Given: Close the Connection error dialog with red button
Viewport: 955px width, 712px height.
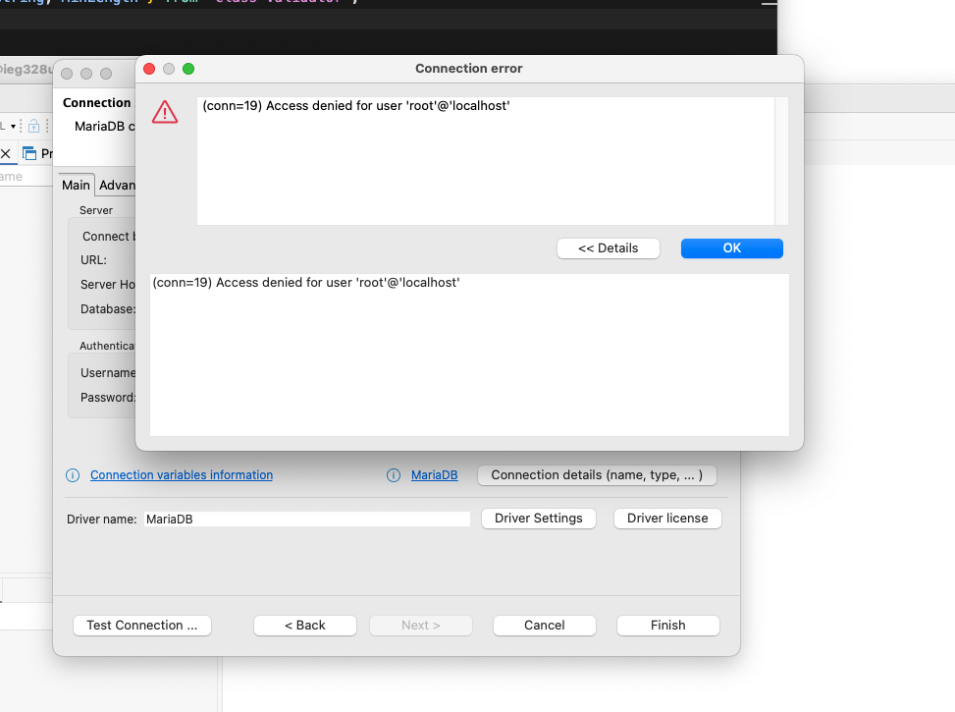Looking at the screenshot, I should (x=149, y=69).
